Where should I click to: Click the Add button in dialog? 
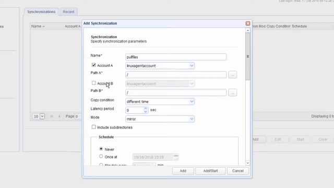[x=183, y=171]
